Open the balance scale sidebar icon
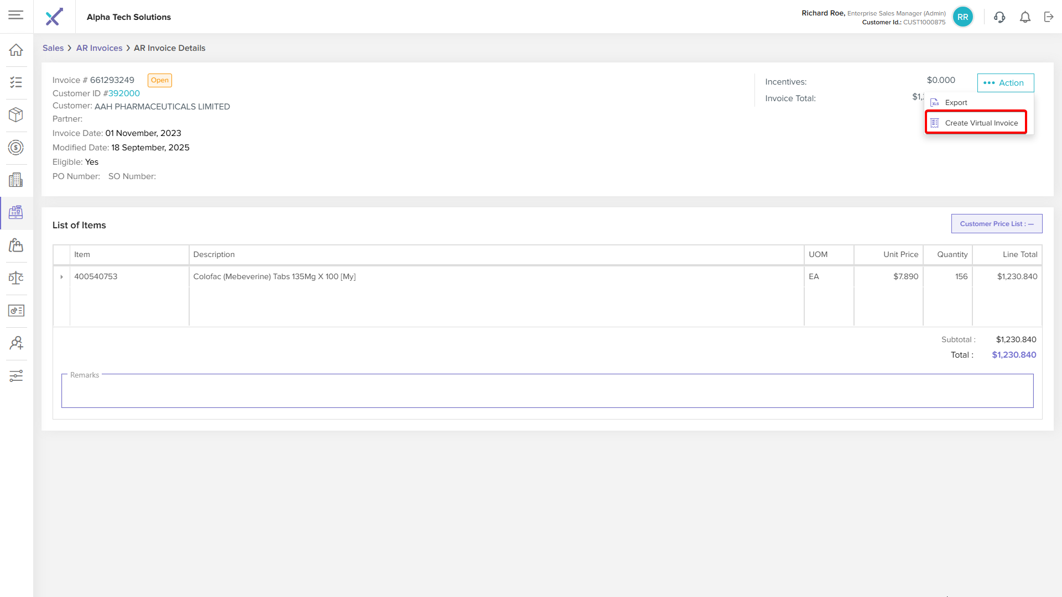 pos(16,278)
